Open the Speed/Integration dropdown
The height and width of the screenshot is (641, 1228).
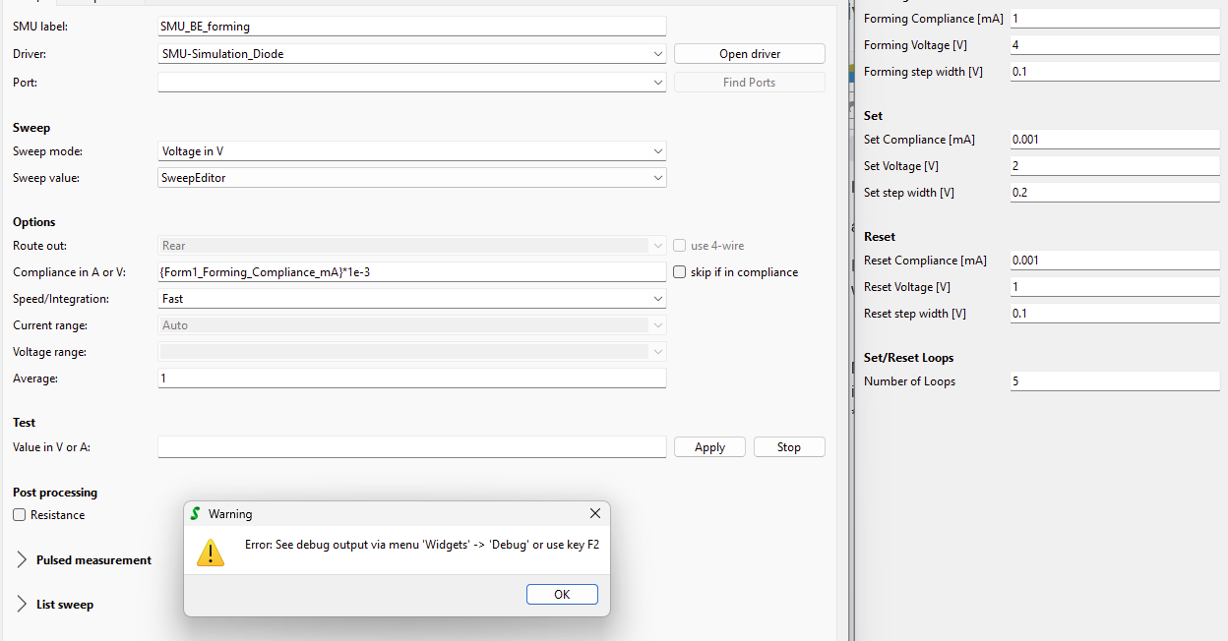click(657, 299)
